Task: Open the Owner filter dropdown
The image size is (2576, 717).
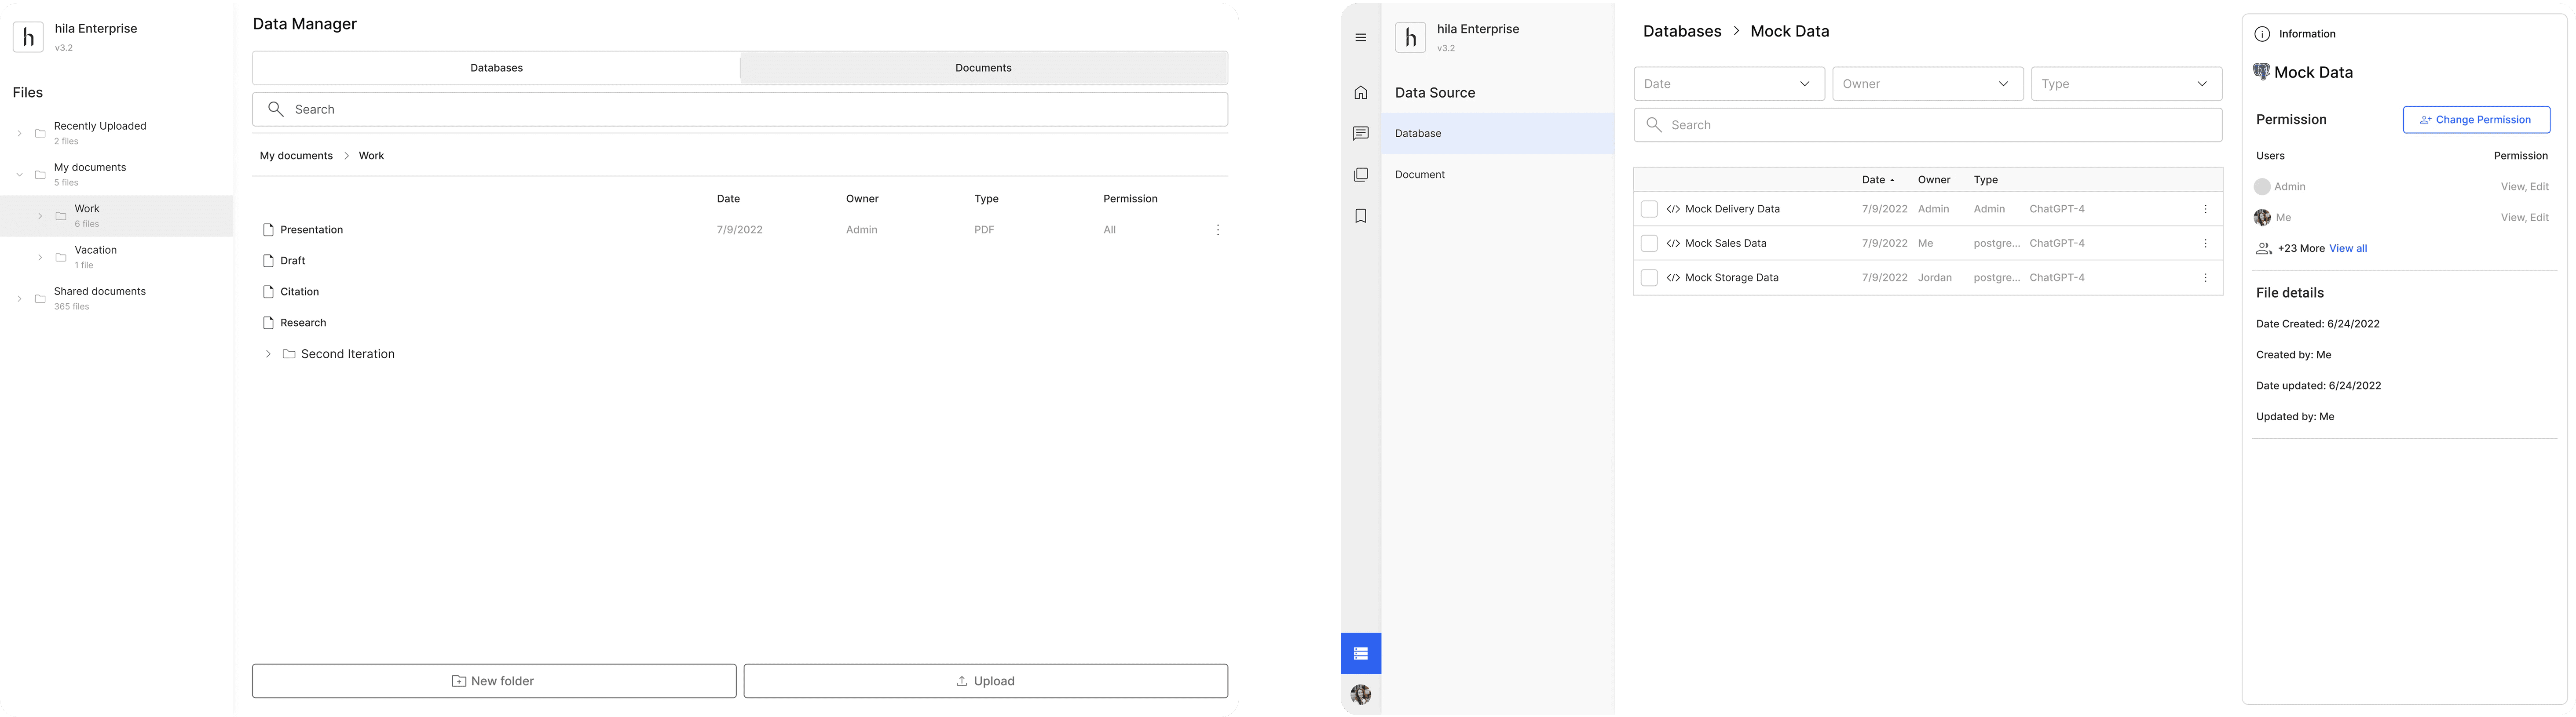Action: tap(1927, 84)
